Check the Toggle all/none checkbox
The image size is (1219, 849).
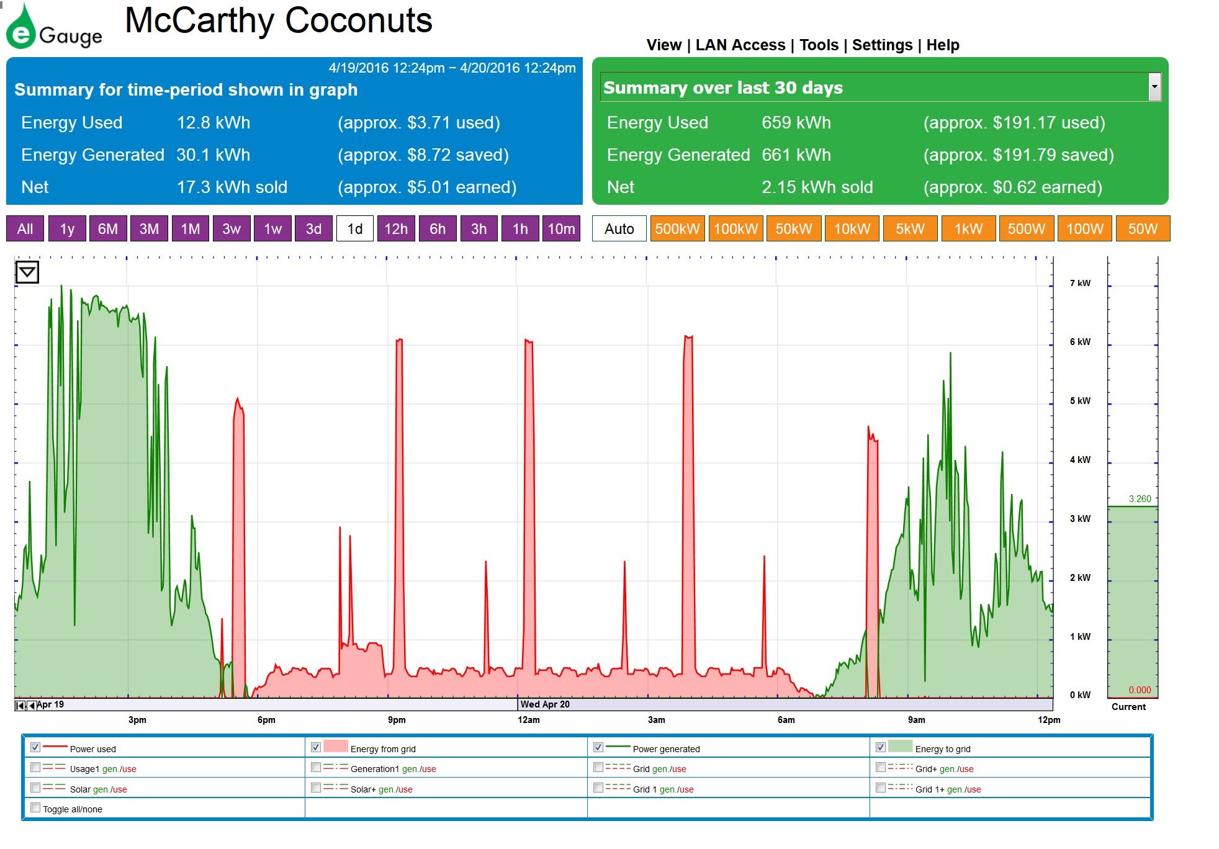35,807
